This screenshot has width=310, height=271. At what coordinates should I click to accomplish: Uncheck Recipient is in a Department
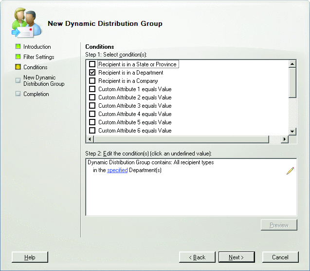[x=92, y=73]
